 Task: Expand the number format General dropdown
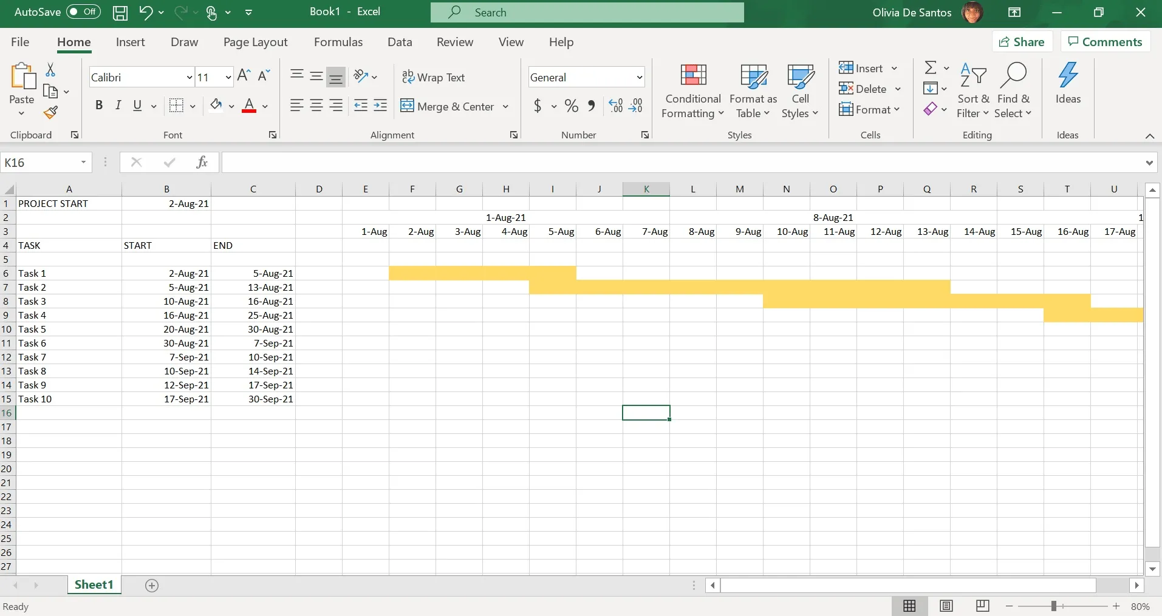point(639,77)
